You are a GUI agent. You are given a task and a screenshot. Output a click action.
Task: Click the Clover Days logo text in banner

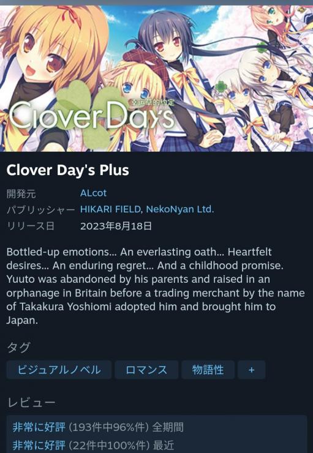pos(91,116)
